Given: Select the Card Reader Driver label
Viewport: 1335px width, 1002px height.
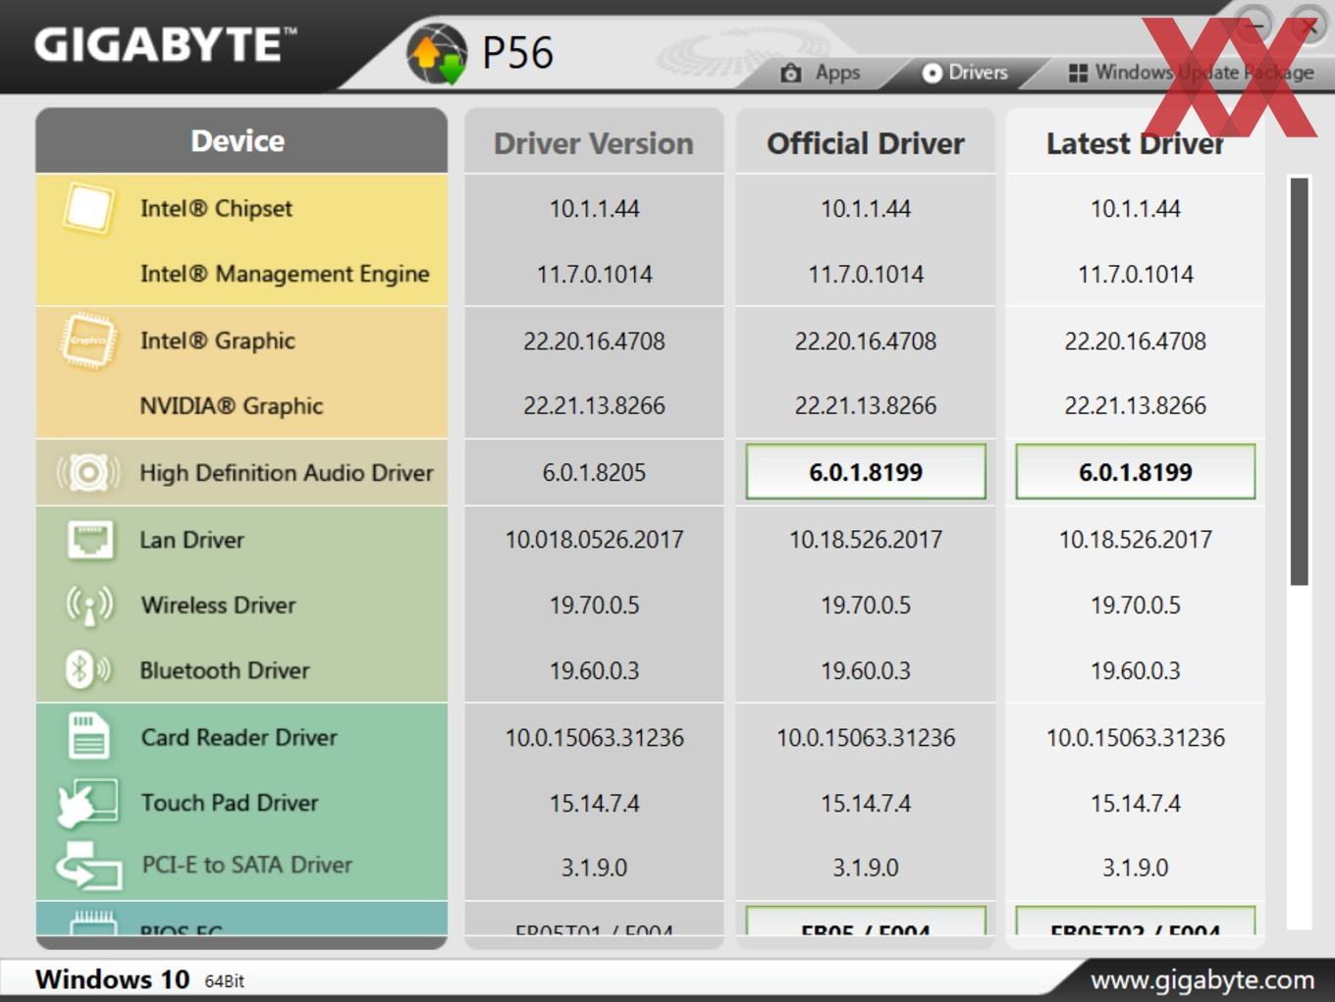Looking at the screenshot, I should click(239, 737).
